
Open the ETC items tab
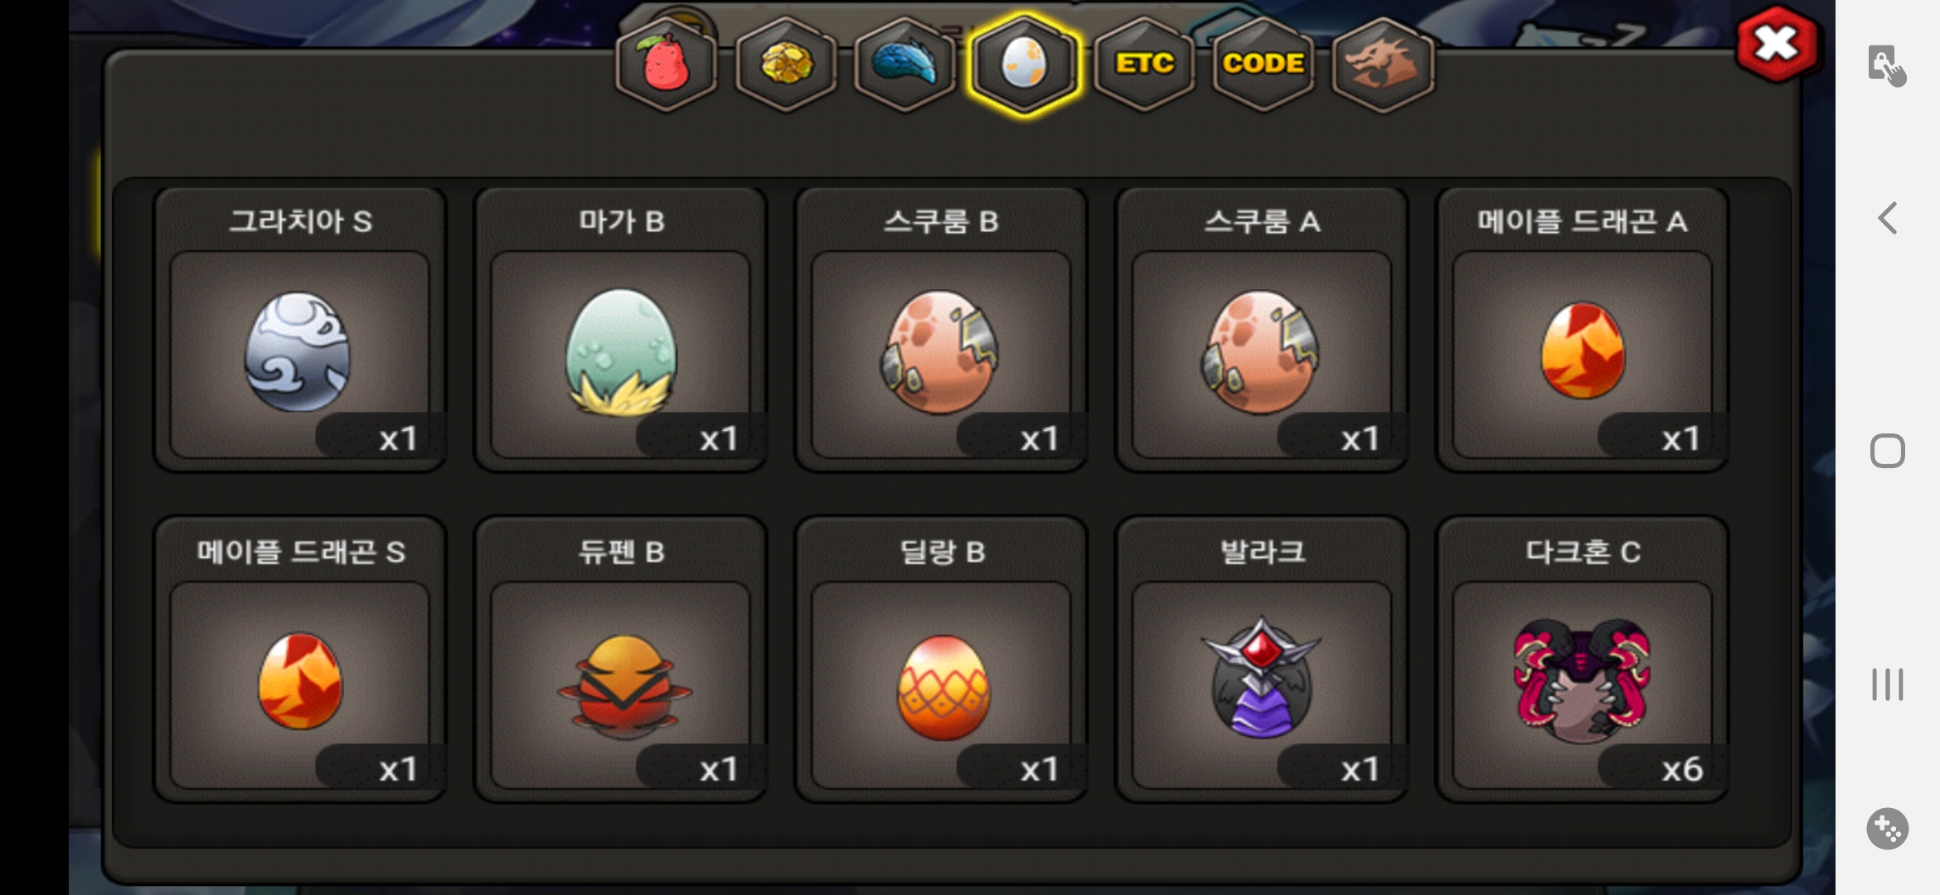pos(1144,64)
